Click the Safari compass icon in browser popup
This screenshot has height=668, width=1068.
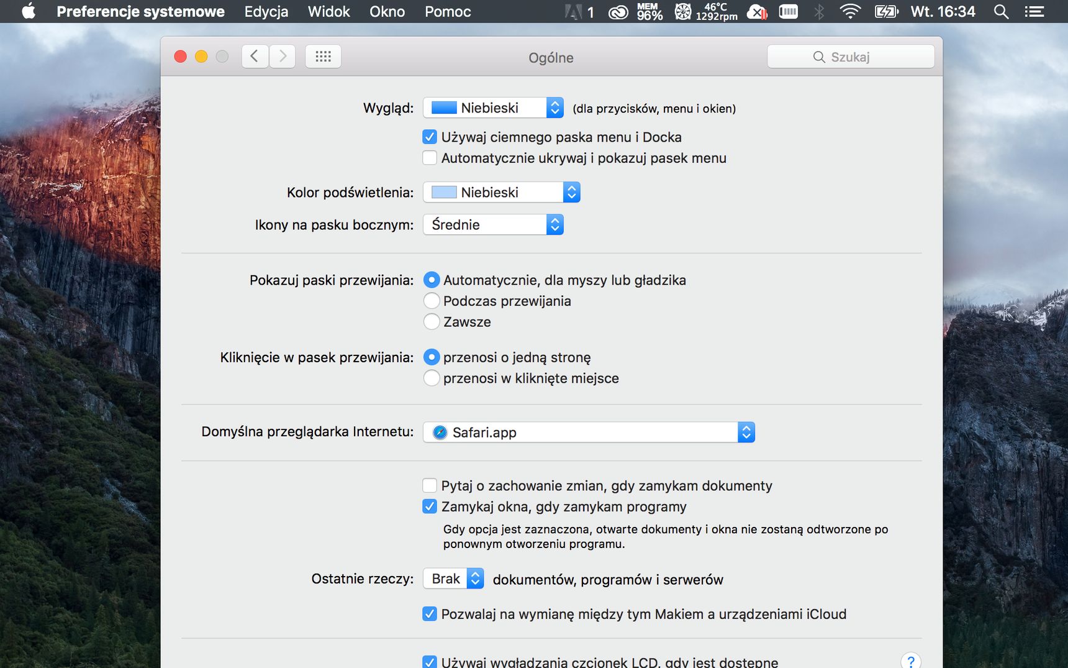tap(440, 432)
